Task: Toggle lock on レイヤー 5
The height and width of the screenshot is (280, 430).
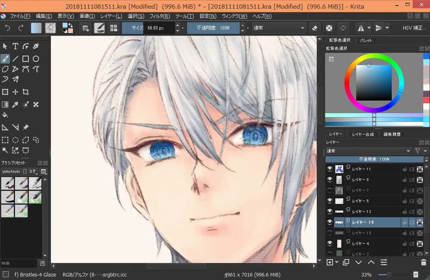Action: click(x=404, y=201)
